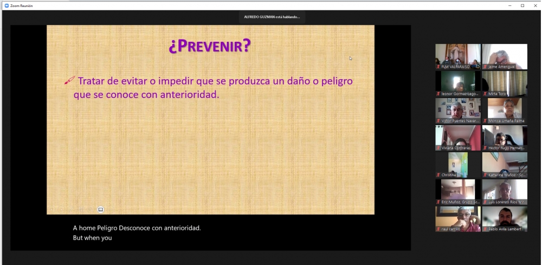
Task: Select the pen tool on the slide toolbar
Action: (71, 210)
